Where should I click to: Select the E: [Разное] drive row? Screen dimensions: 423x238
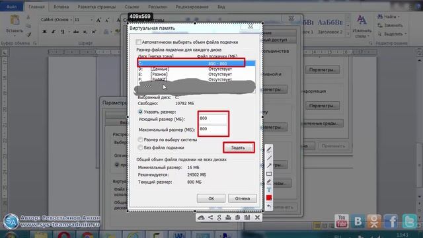click(x=196, y=74)
